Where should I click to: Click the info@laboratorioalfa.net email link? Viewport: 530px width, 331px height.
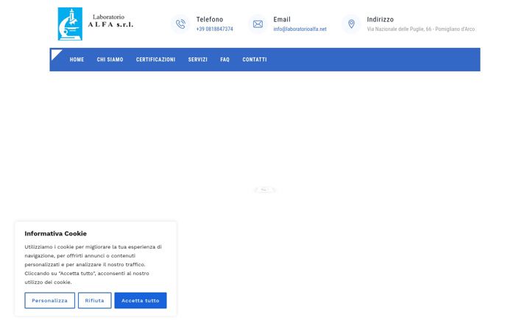(300, 29)
